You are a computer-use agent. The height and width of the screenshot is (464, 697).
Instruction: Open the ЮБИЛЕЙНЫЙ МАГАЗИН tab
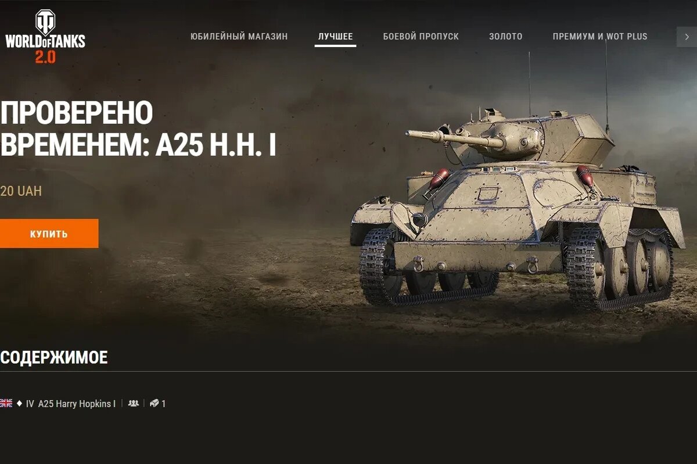[239, 37]
